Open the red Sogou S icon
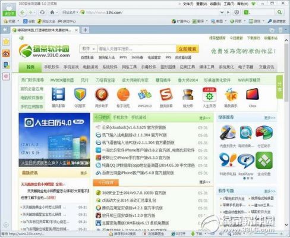Viewport: 290px width, 238px height. click(166, 95)
